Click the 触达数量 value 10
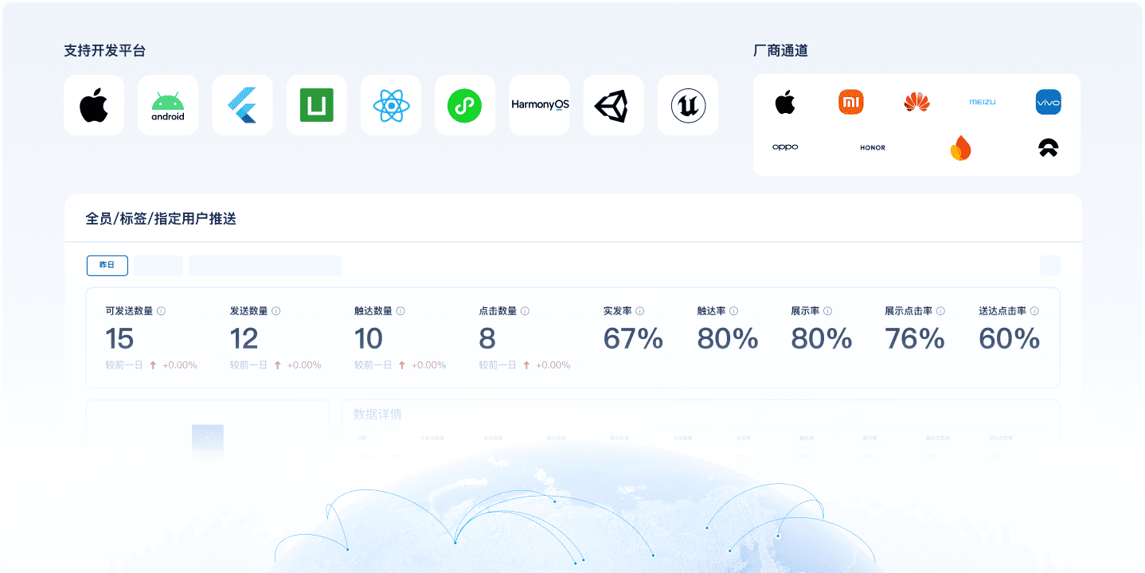Image resolution: width=1145 pixels, height=573 pixels. tap(369, 339)
